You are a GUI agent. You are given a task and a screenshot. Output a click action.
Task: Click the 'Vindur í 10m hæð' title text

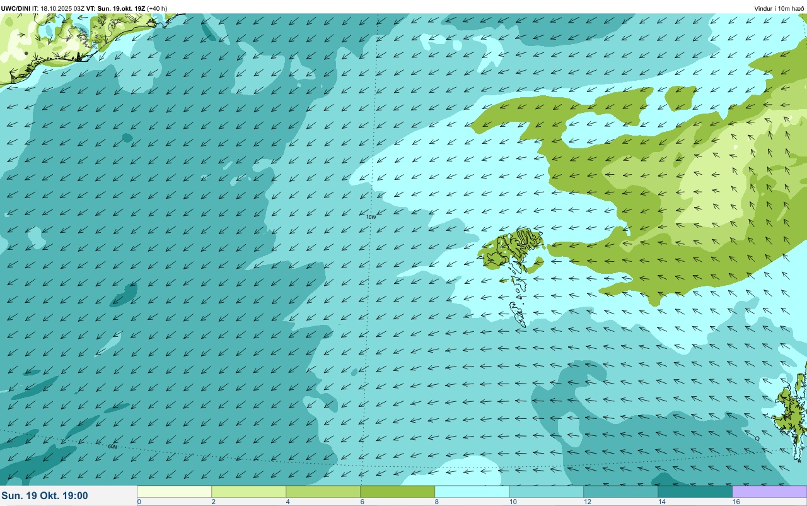click(779, 8)
